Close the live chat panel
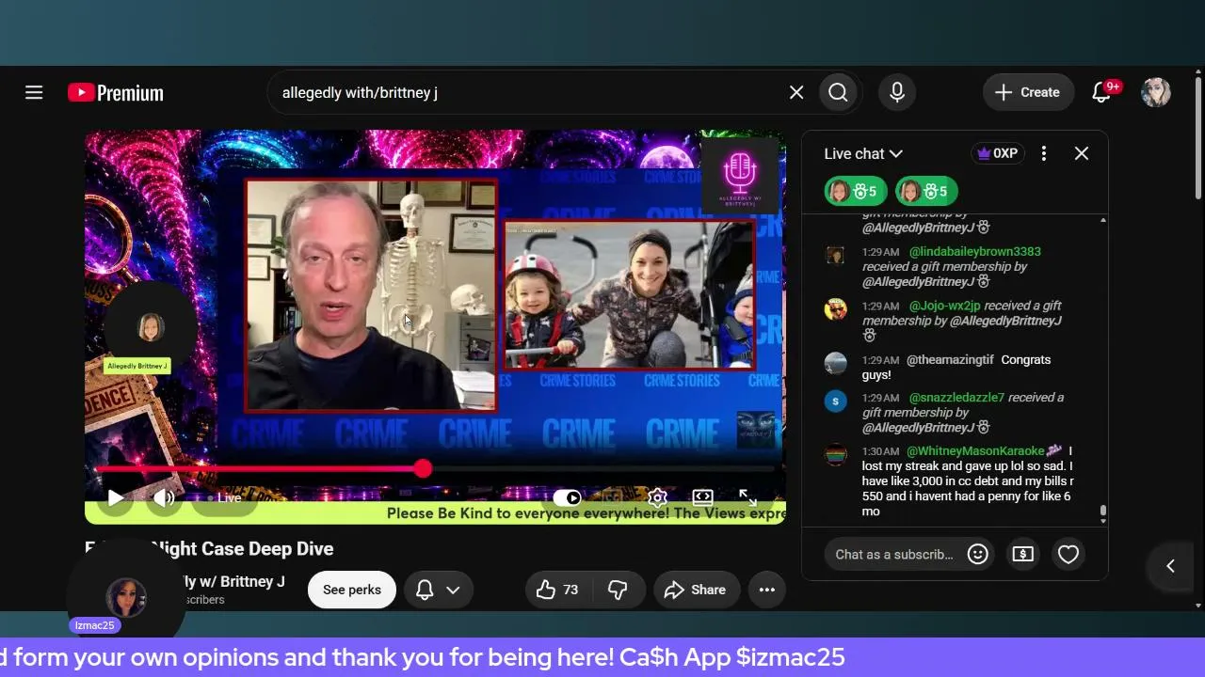 point(1082,153)
